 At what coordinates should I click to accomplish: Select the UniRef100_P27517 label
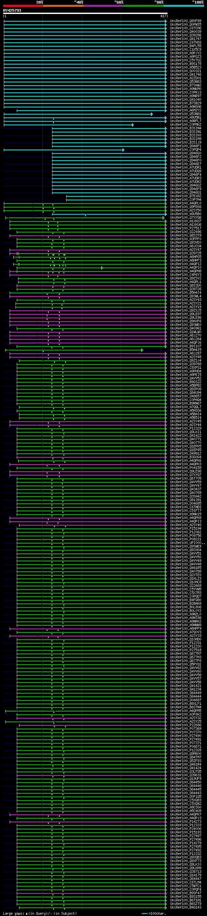pyautogui.click(x=186, y=228)
